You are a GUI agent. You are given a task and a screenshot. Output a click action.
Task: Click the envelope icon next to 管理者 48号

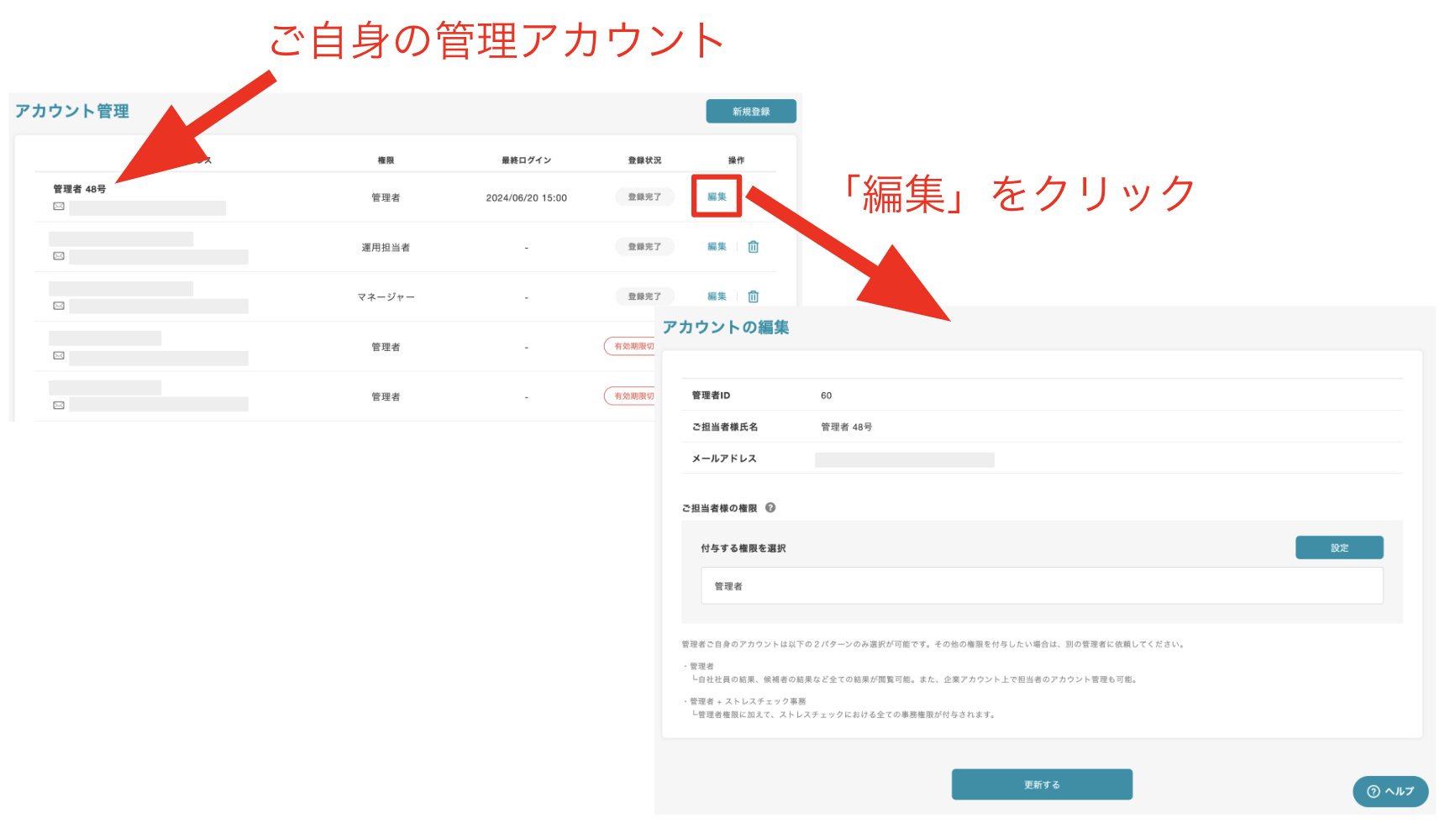tap(58, 207)
